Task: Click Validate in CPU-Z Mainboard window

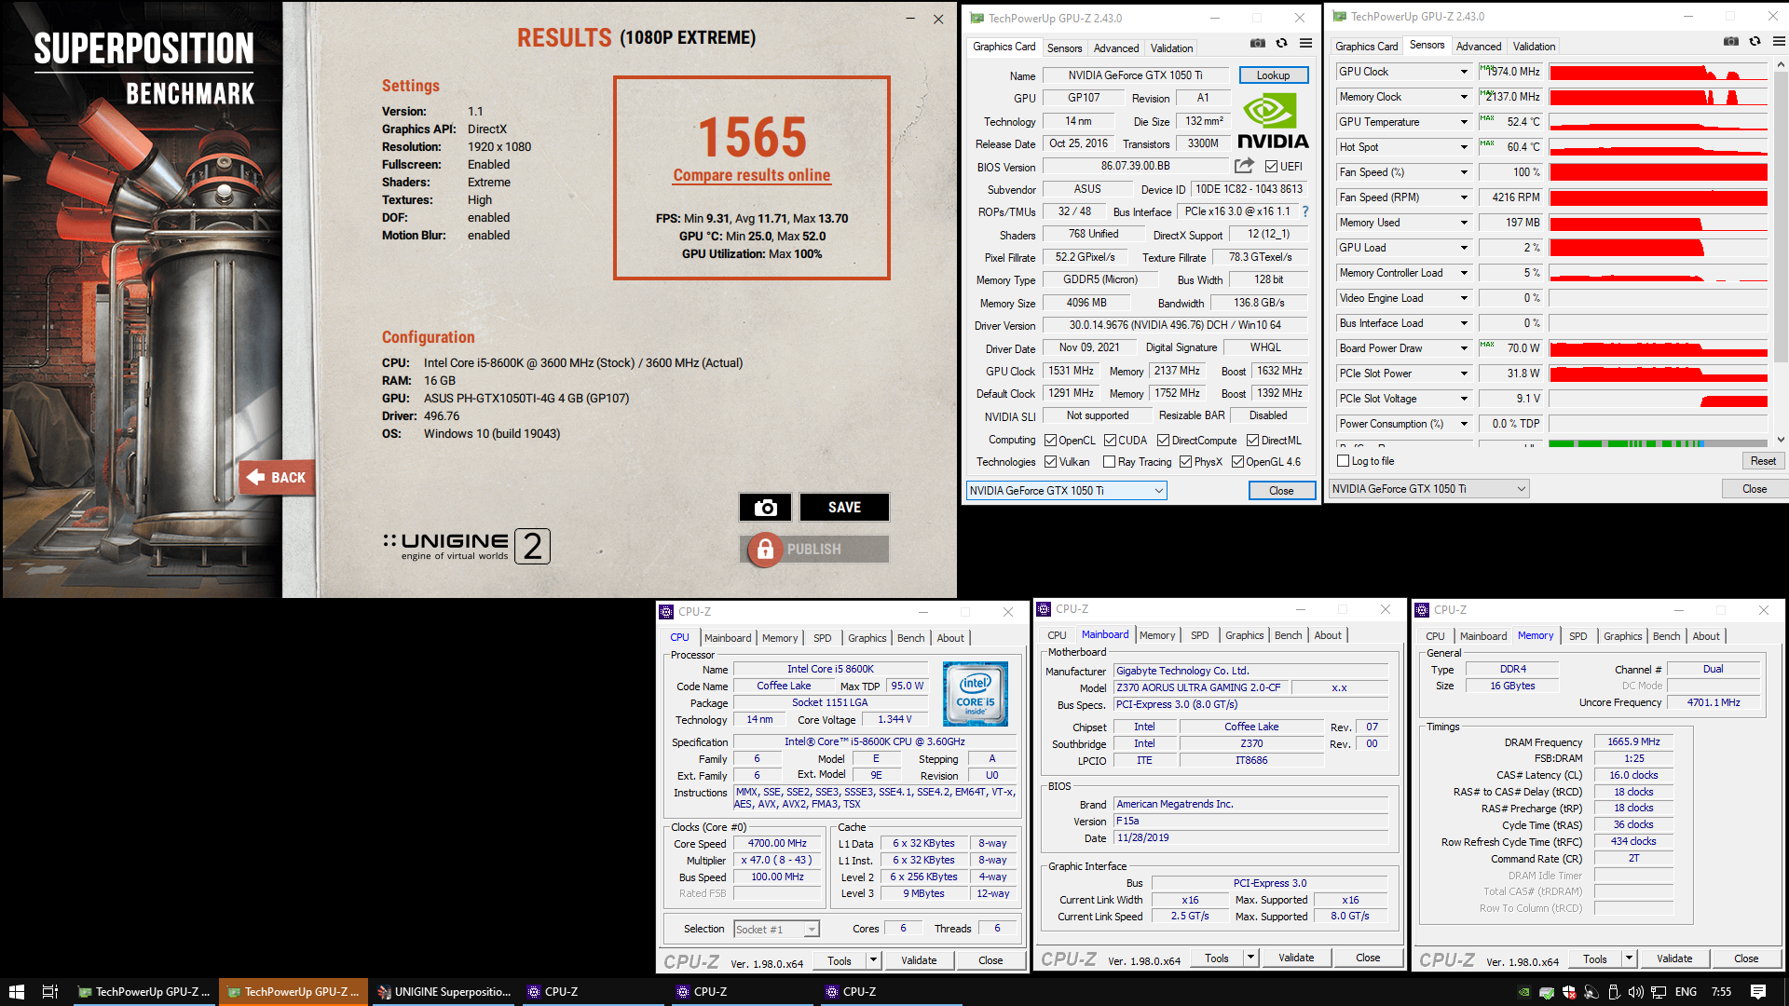Action: click(x=1296, y=958)
